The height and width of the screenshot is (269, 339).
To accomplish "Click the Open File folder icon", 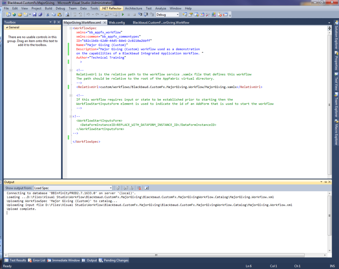I will tap(20, 14).
